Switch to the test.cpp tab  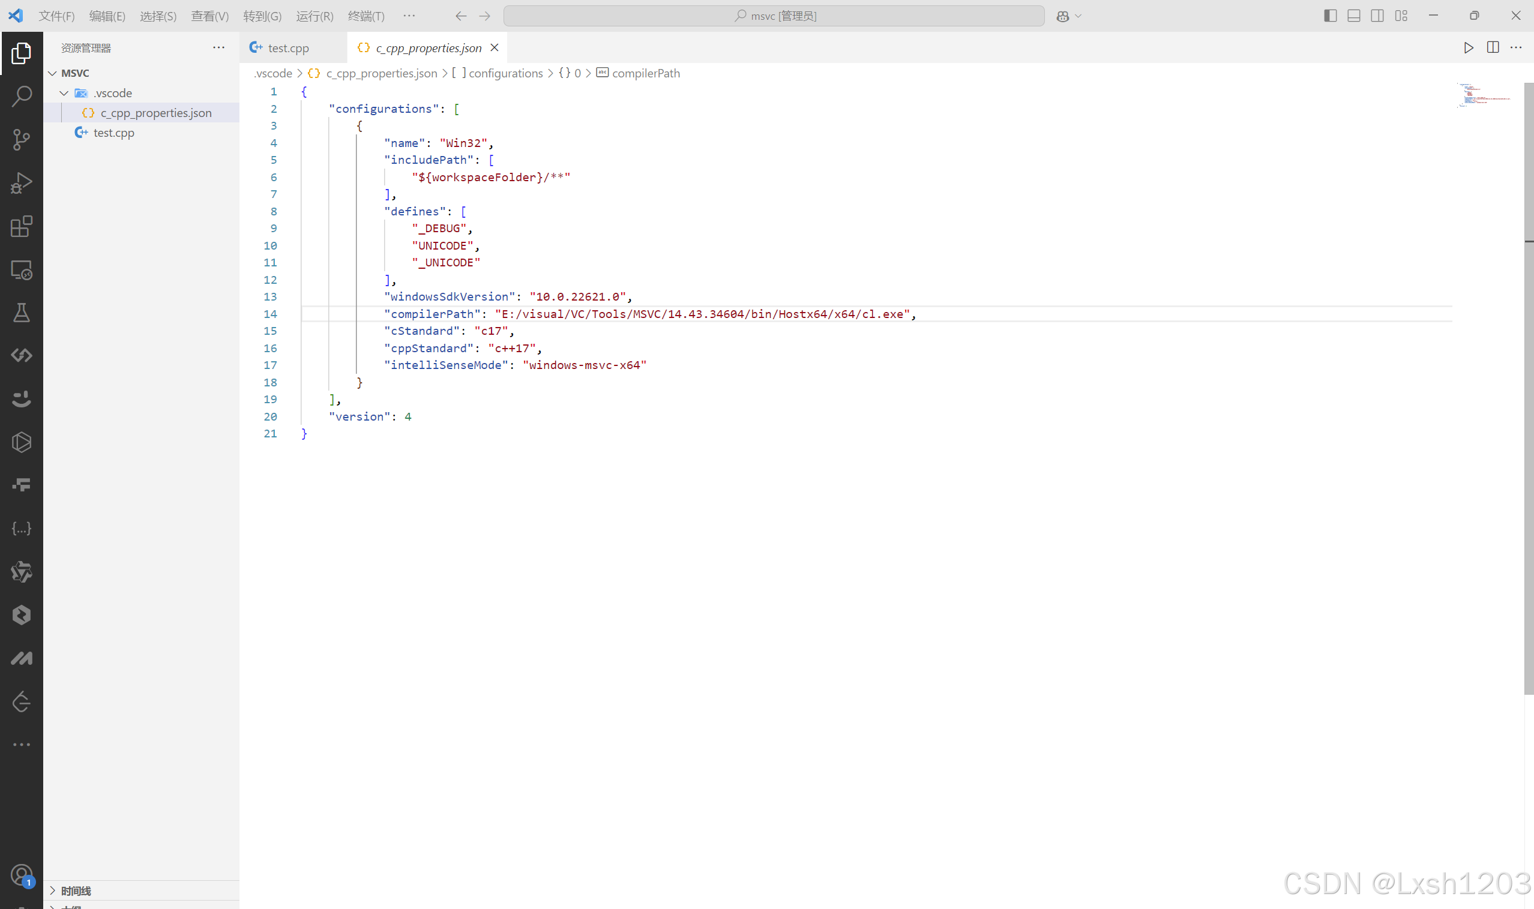click(288, 47)
